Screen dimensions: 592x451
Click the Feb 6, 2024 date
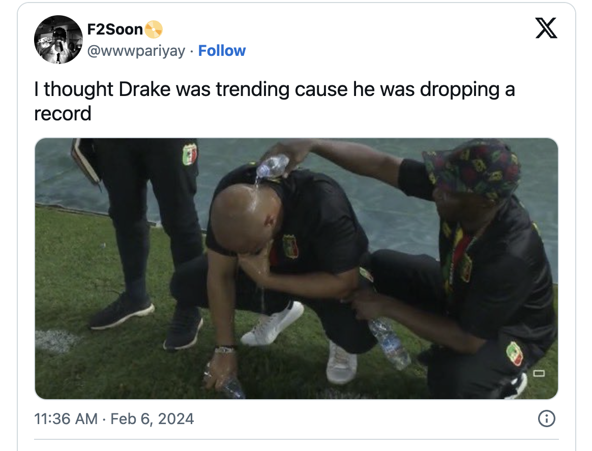(152, 419)
